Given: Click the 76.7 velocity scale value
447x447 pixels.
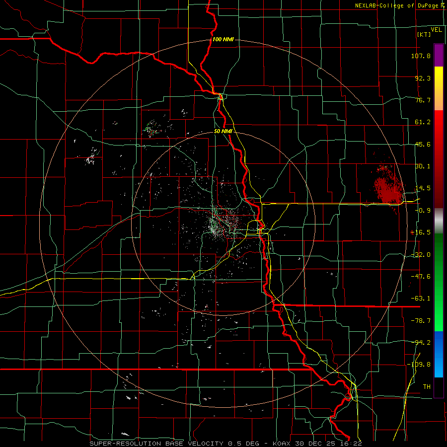Looking at the screenshot, I should tap(423, 100).
